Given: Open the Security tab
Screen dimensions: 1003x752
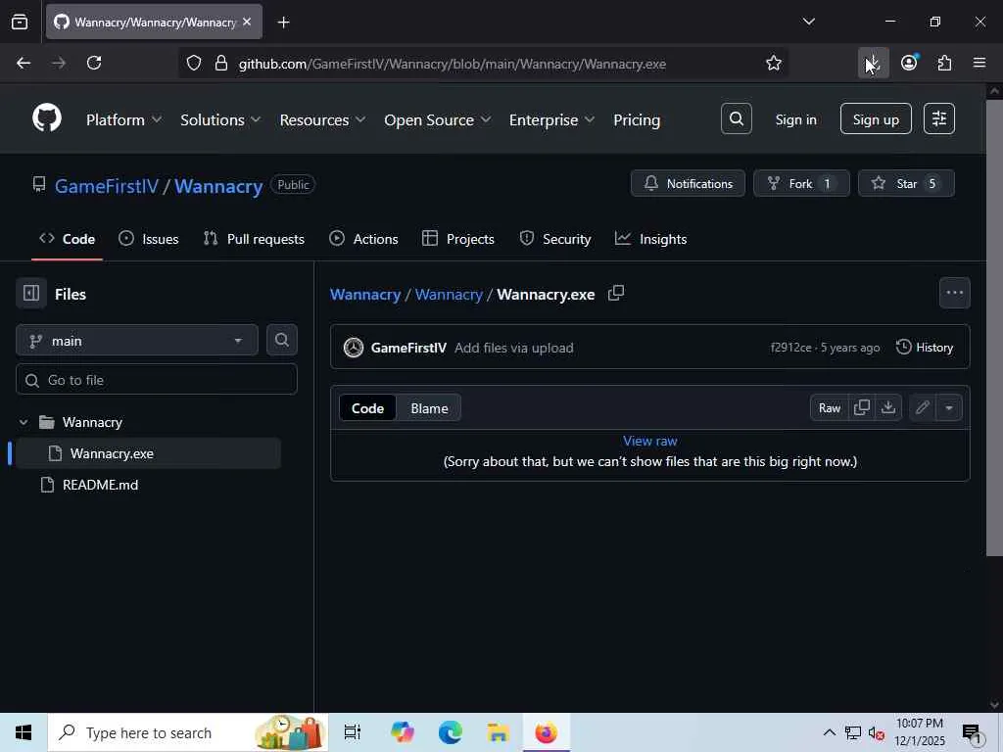Looking at the screenshot, I should click(x=555, y=239).
